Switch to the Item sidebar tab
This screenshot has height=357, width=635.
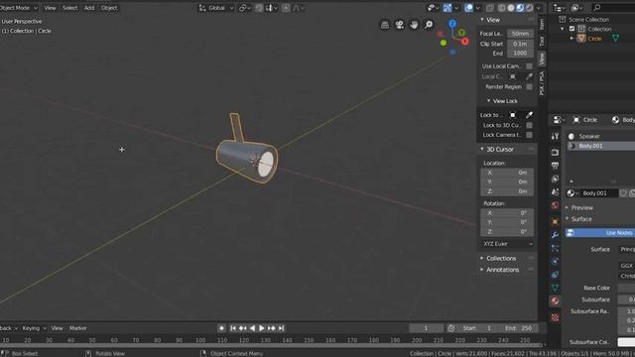(x=542, y=24)
